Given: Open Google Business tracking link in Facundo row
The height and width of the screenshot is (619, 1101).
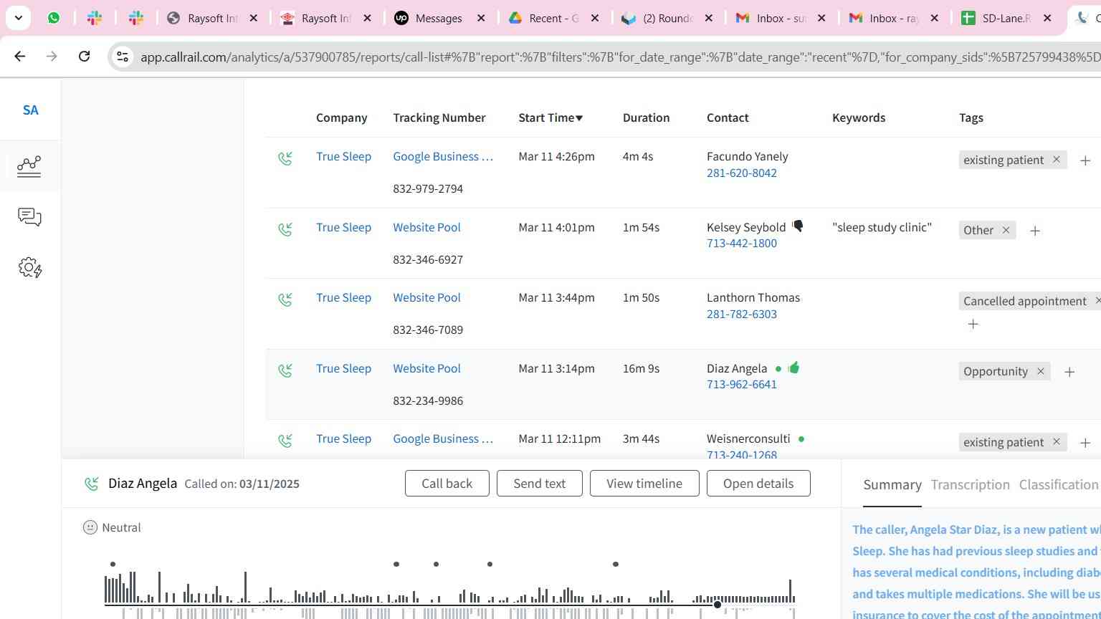Looking at the screenshot, I should pos(443,156).
